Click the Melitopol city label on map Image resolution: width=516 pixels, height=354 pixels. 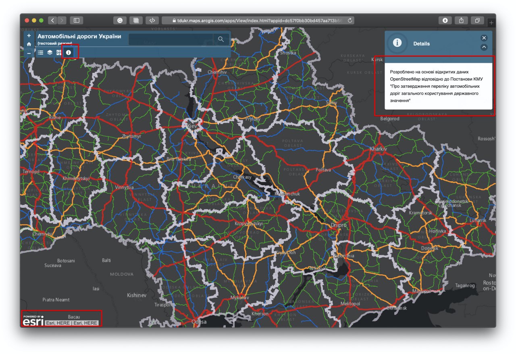pyautogui.click(x=351, y=304)
